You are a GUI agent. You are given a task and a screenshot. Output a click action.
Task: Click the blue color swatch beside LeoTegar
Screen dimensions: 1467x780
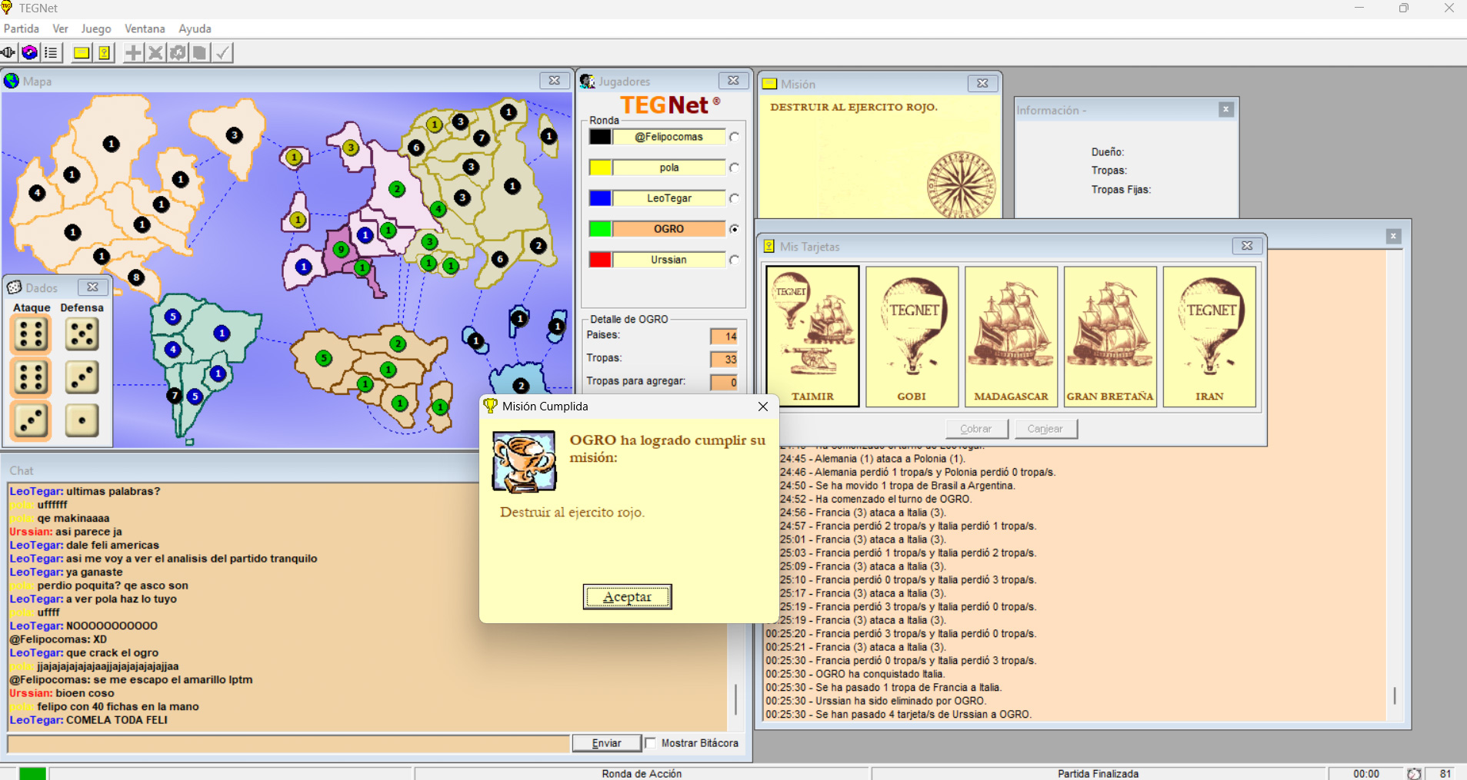(x=600, y=198)
